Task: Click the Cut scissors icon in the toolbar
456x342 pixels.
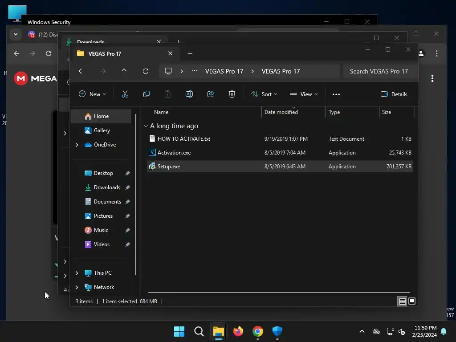Action: pyautogui.click(x=125, y=94)
